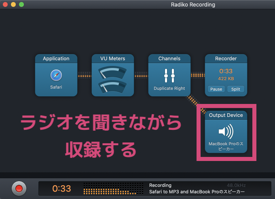The width and height of the screenshot is (275, 199).
Task: Click the Radiko Recording window title
Action: pyautogui.click(x=193, y=4)
